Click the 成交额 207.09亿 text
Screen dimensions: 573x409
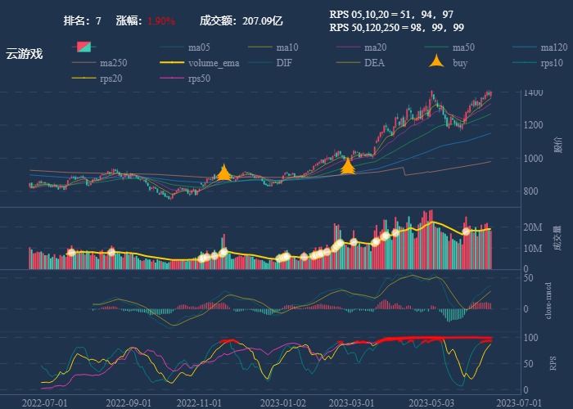241,20
